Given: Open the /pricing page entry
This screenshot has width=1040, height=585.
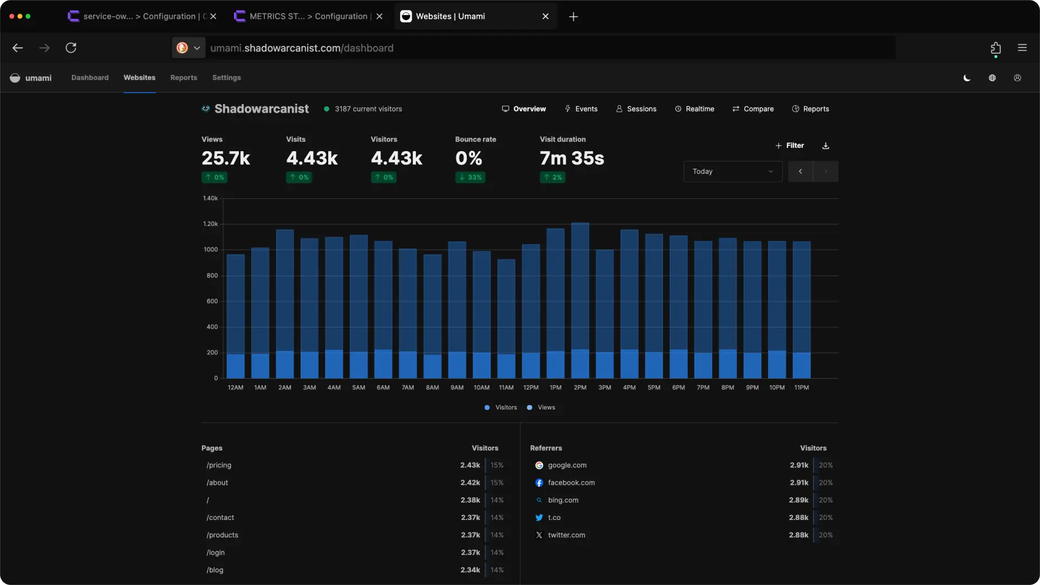Looking at the screenshot, I should [218, 465].
